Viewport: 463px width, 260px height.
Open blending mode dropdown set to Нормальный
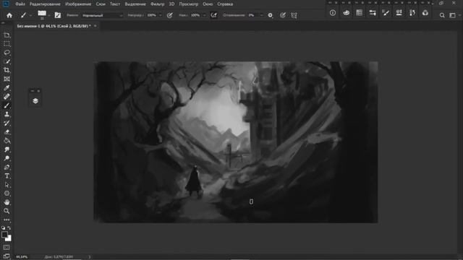(103, 15)
